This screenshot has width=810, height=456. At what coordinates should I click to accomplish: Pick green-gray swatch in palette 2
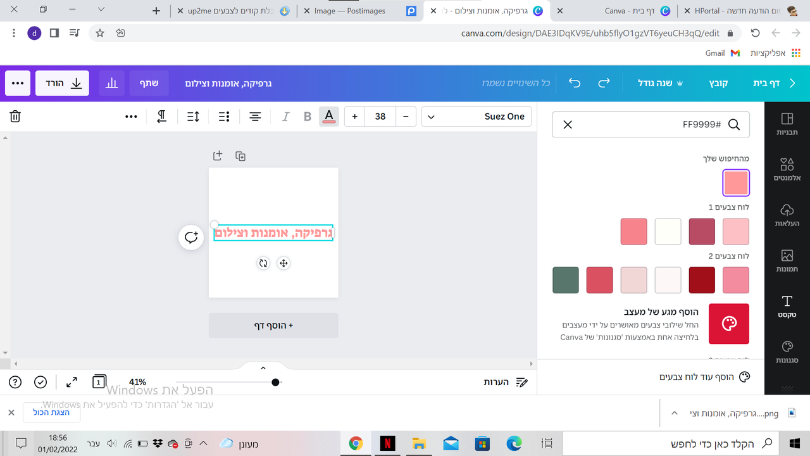(x=566, y=280)
